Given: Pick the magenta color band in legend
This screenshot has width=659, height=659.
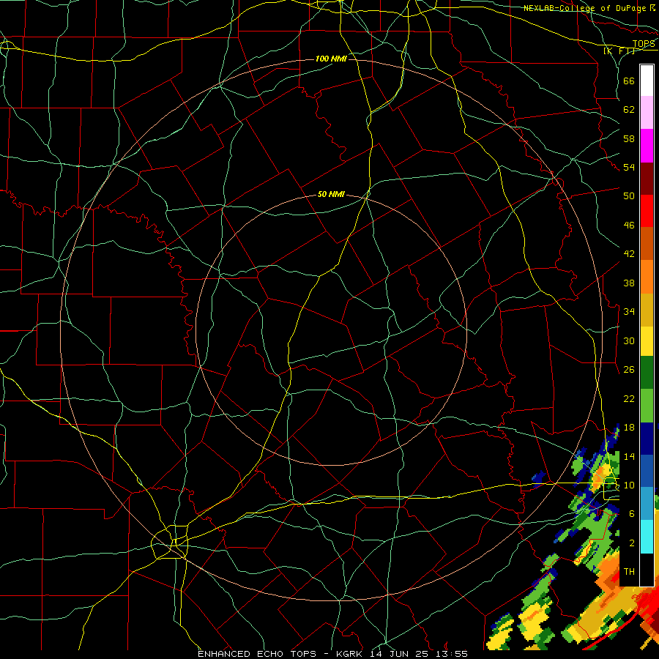Looking at the screenshot, I should (647, 146).
